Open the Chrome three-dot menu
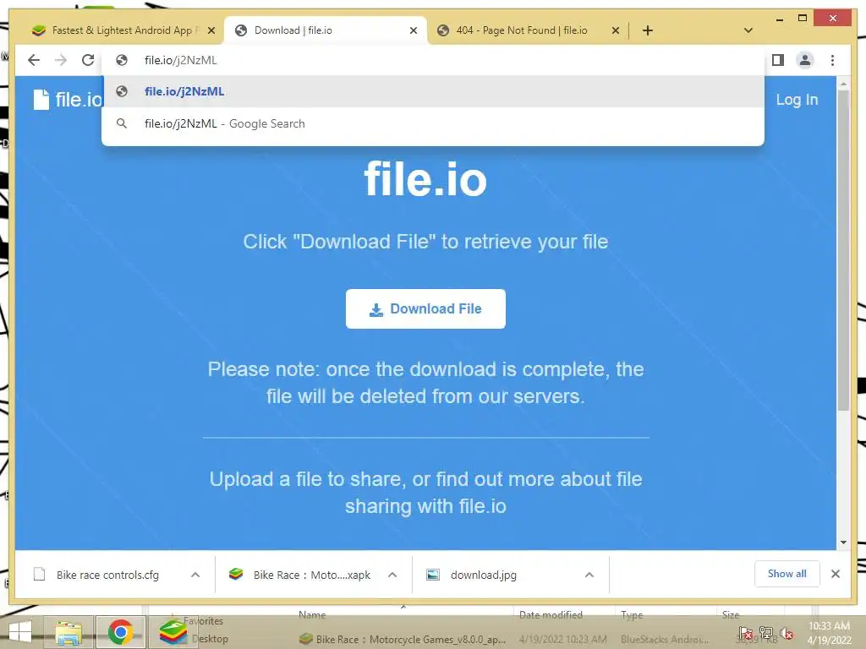The width and height of the screenshot is (866, 649). (832, 60)
